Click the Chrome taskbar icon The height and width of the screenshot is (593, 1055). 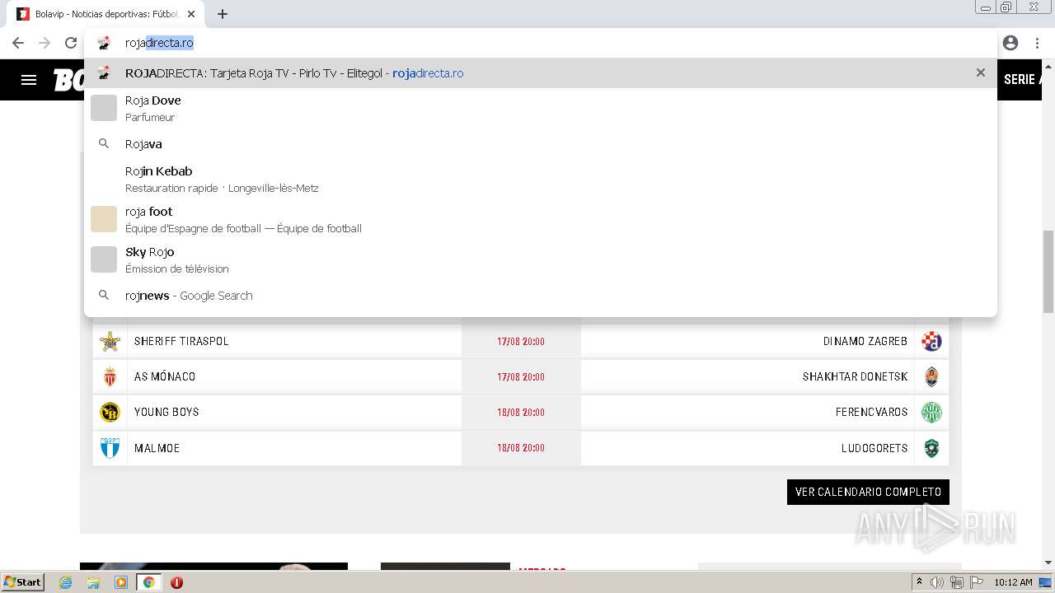click(x=149, y=582)
